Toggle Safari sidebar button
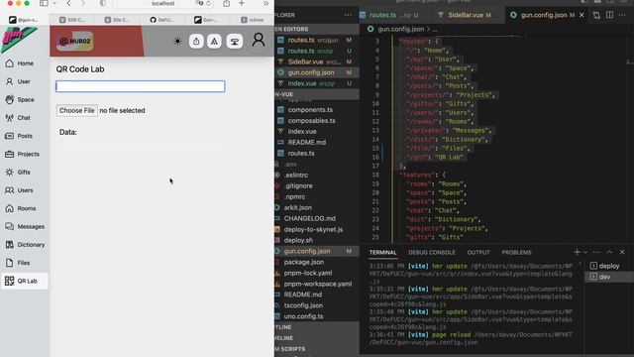 tap(44, 3)
